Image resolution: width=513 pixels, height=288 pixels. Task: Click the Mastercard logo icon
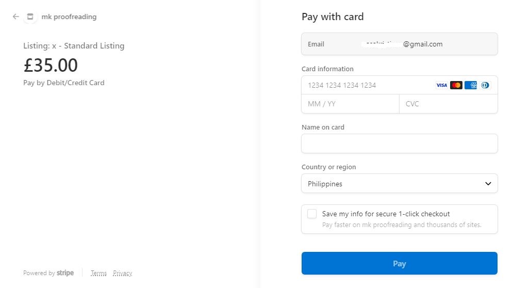(456, 85)
